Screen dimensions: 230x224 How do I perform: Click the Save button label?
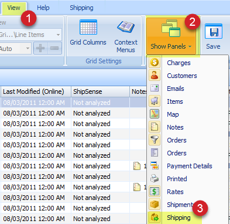tap(213, 46)
